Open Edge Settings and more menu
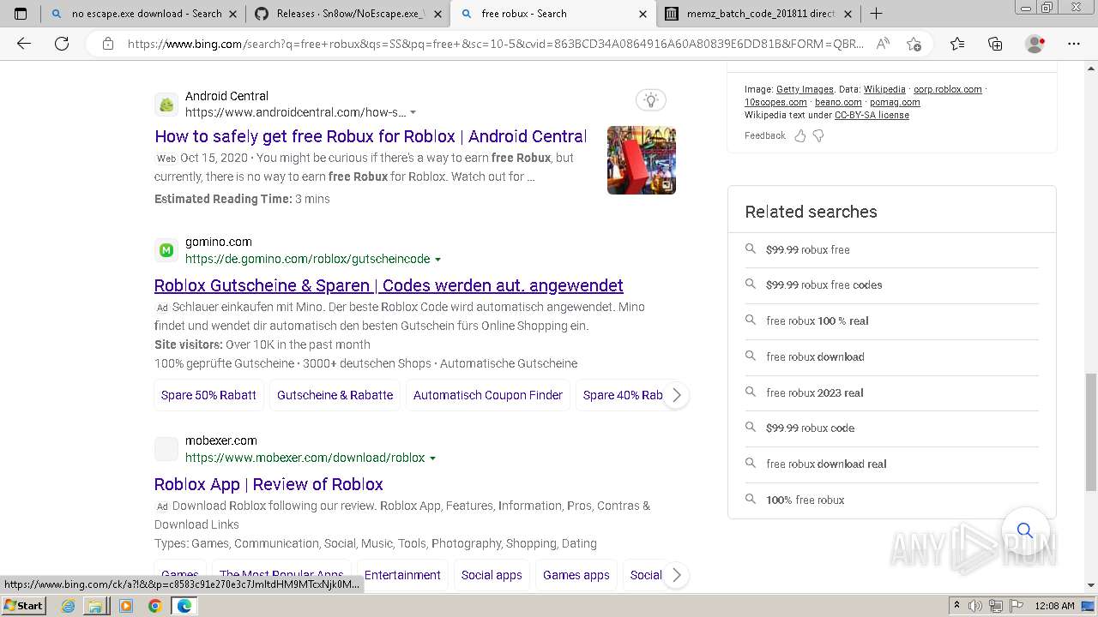1098x617 pixels. point(1074,44)
